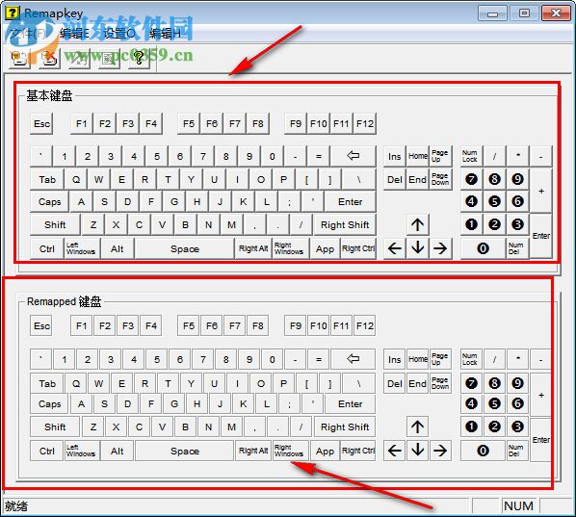Click numpad 7 key in 基本键盘
This screenshot has width=576, height=517.
471,179
